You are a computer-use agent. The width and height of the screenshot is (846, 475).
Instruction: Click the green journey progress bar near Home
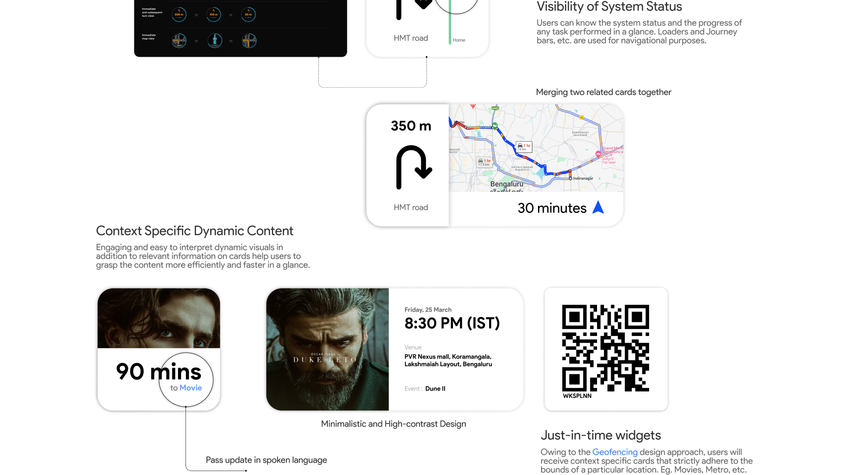pos(449,26)
